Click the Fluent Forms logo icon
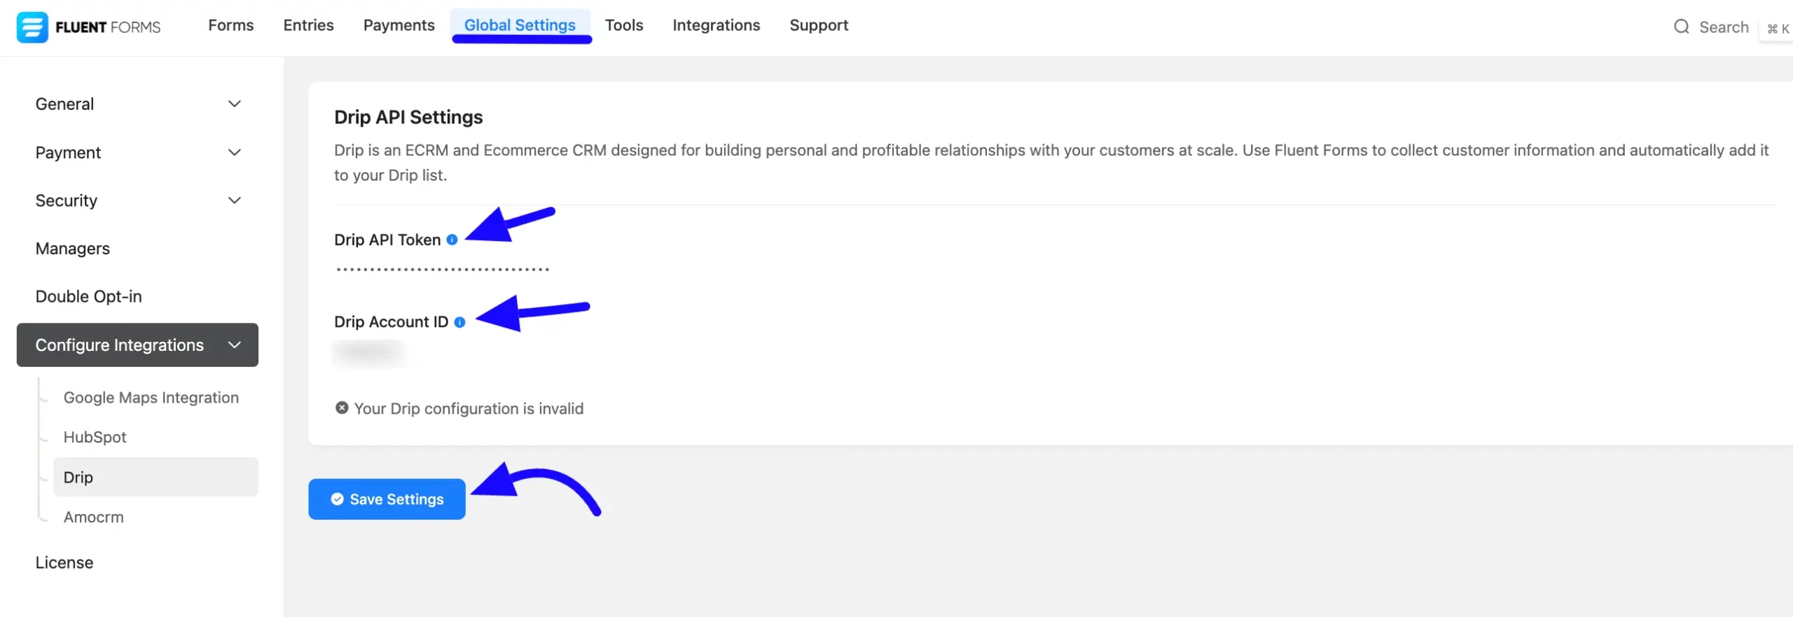1793x617 pixels. coord(32,27)
